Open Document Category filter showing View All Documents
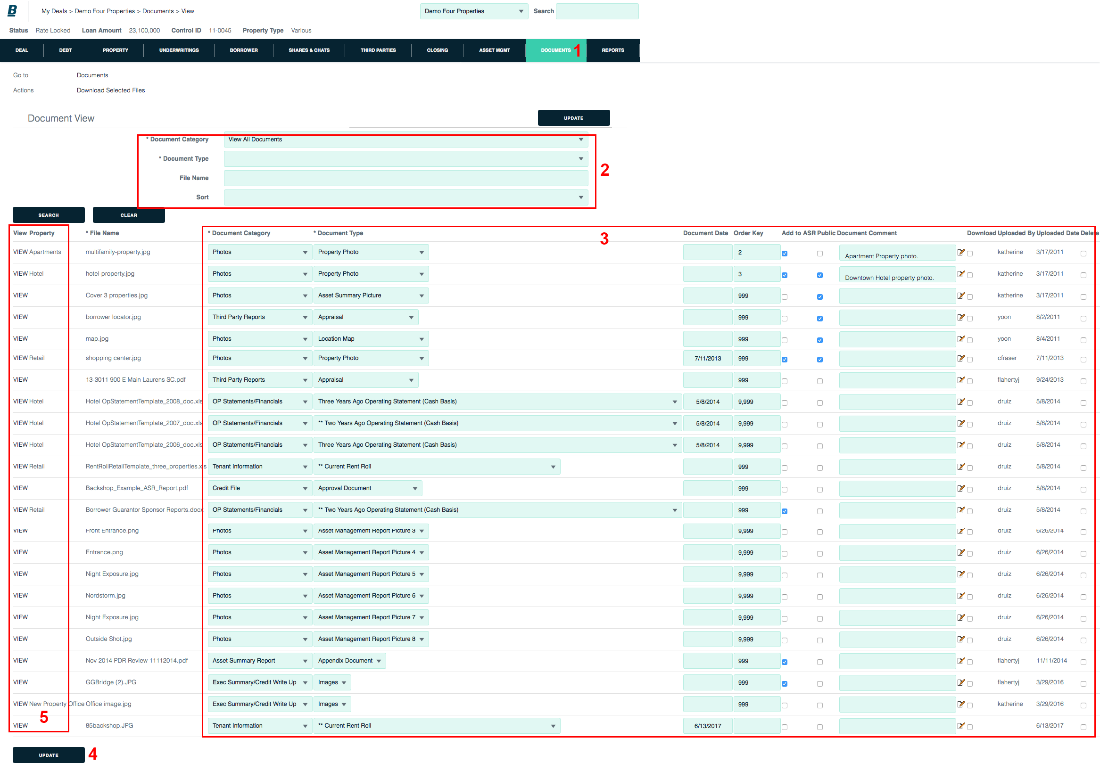 (x=405, y=139)
